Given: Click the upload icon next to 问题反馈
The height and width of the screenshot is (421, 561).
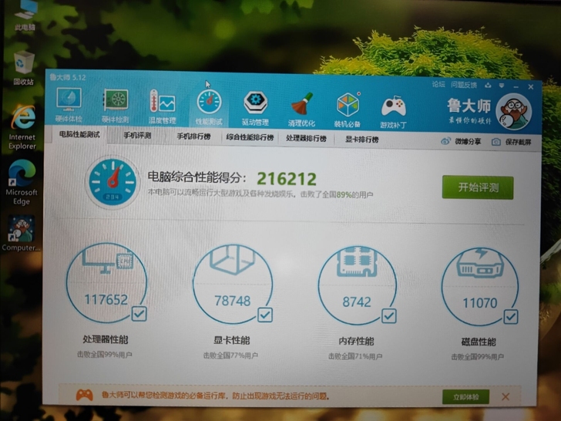Looking at the screenshot, I should point(488,85).
